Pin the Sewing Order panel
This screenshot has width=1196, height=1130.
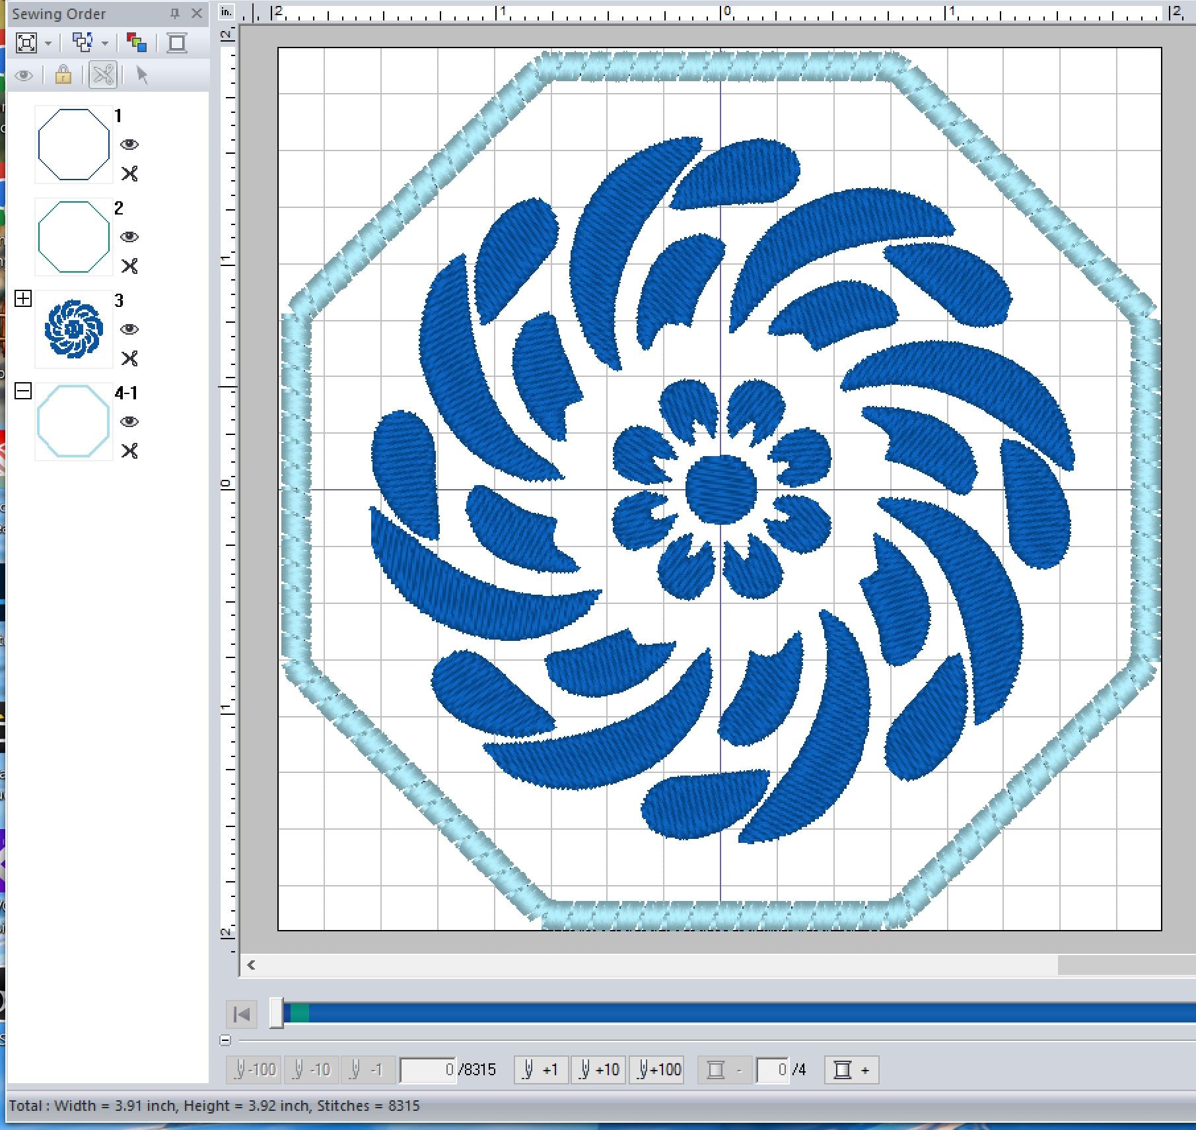click(175, 13)
